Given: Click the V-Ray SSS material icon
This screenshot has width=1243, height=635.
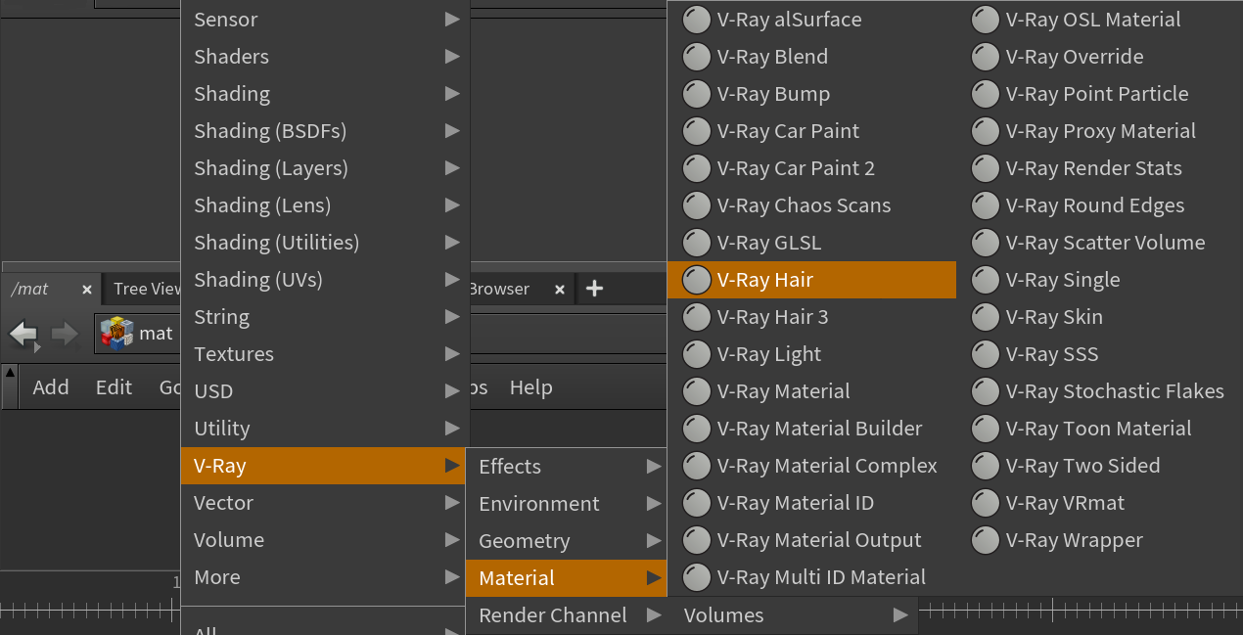Looking at the screenshot, I should [x=986, y=354].
